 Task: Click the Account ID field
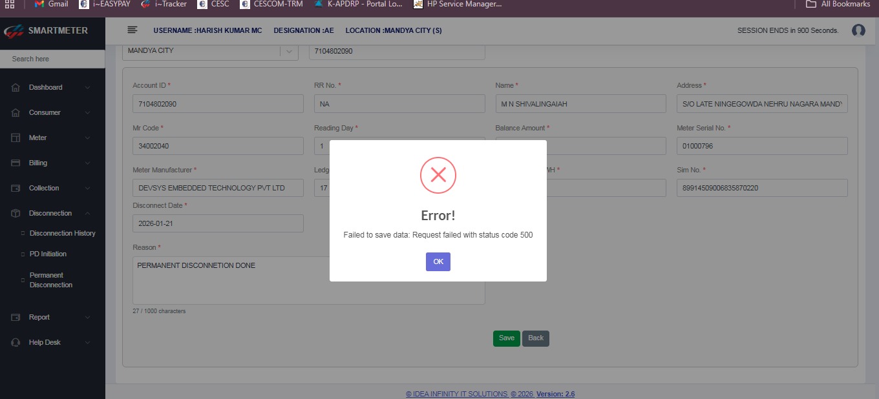(218, 103)
